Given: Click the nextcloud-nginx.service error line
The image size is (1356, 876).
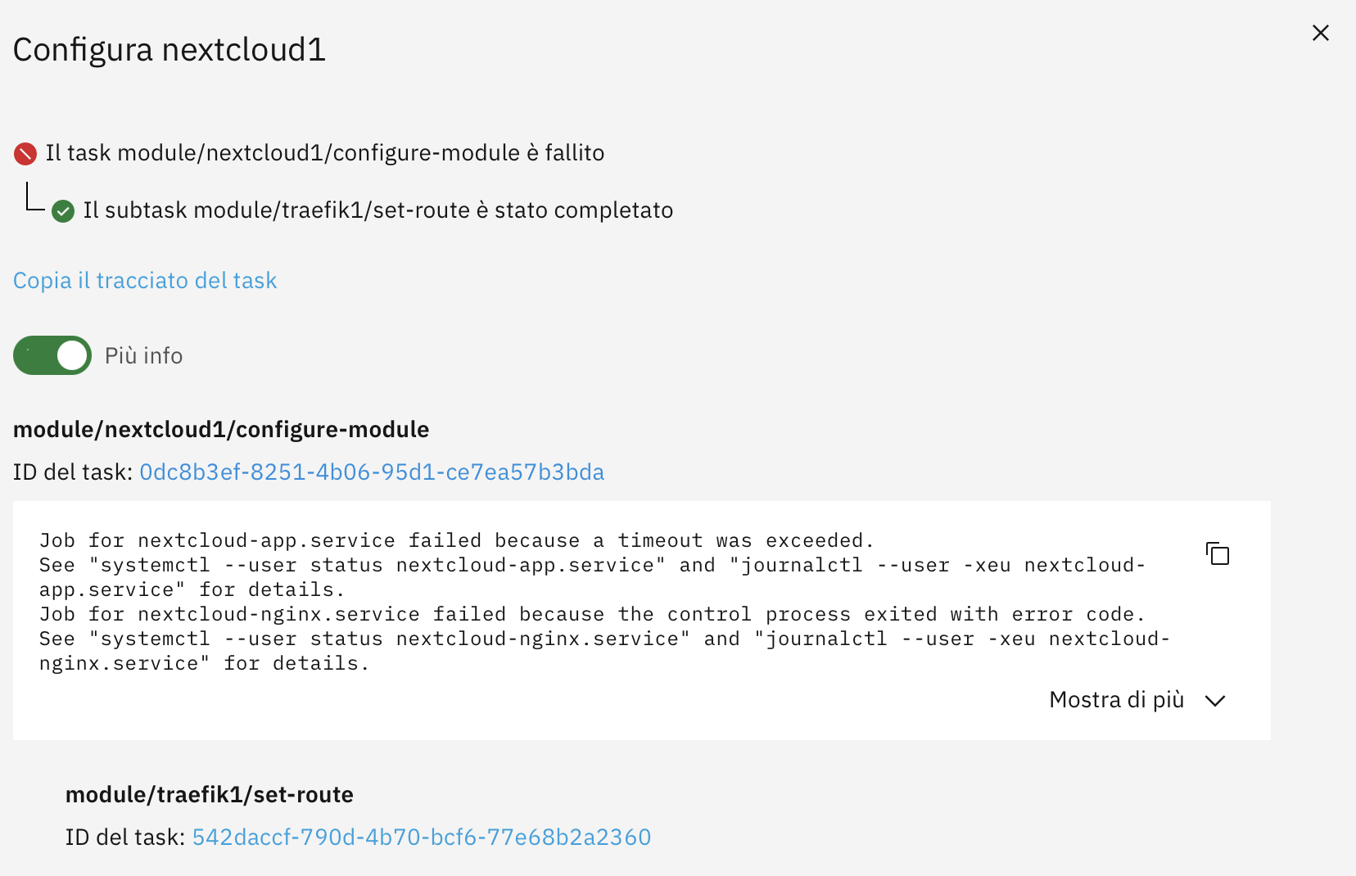Looking at the screenshot, I should 592,615.
